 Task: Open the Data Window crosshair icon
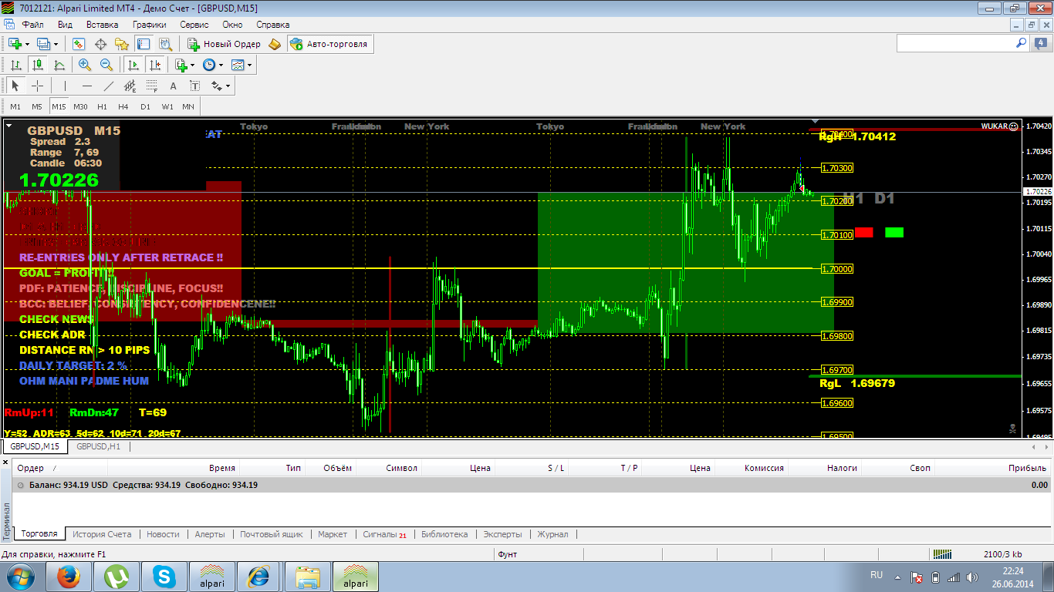pos(100,44)
